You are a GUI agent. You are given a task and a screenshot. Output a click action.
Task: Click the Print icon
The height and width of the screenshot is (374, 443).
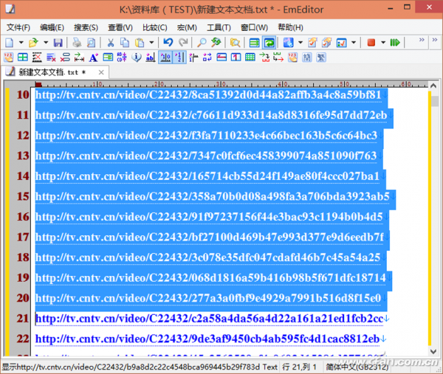[x=77, y=43]
